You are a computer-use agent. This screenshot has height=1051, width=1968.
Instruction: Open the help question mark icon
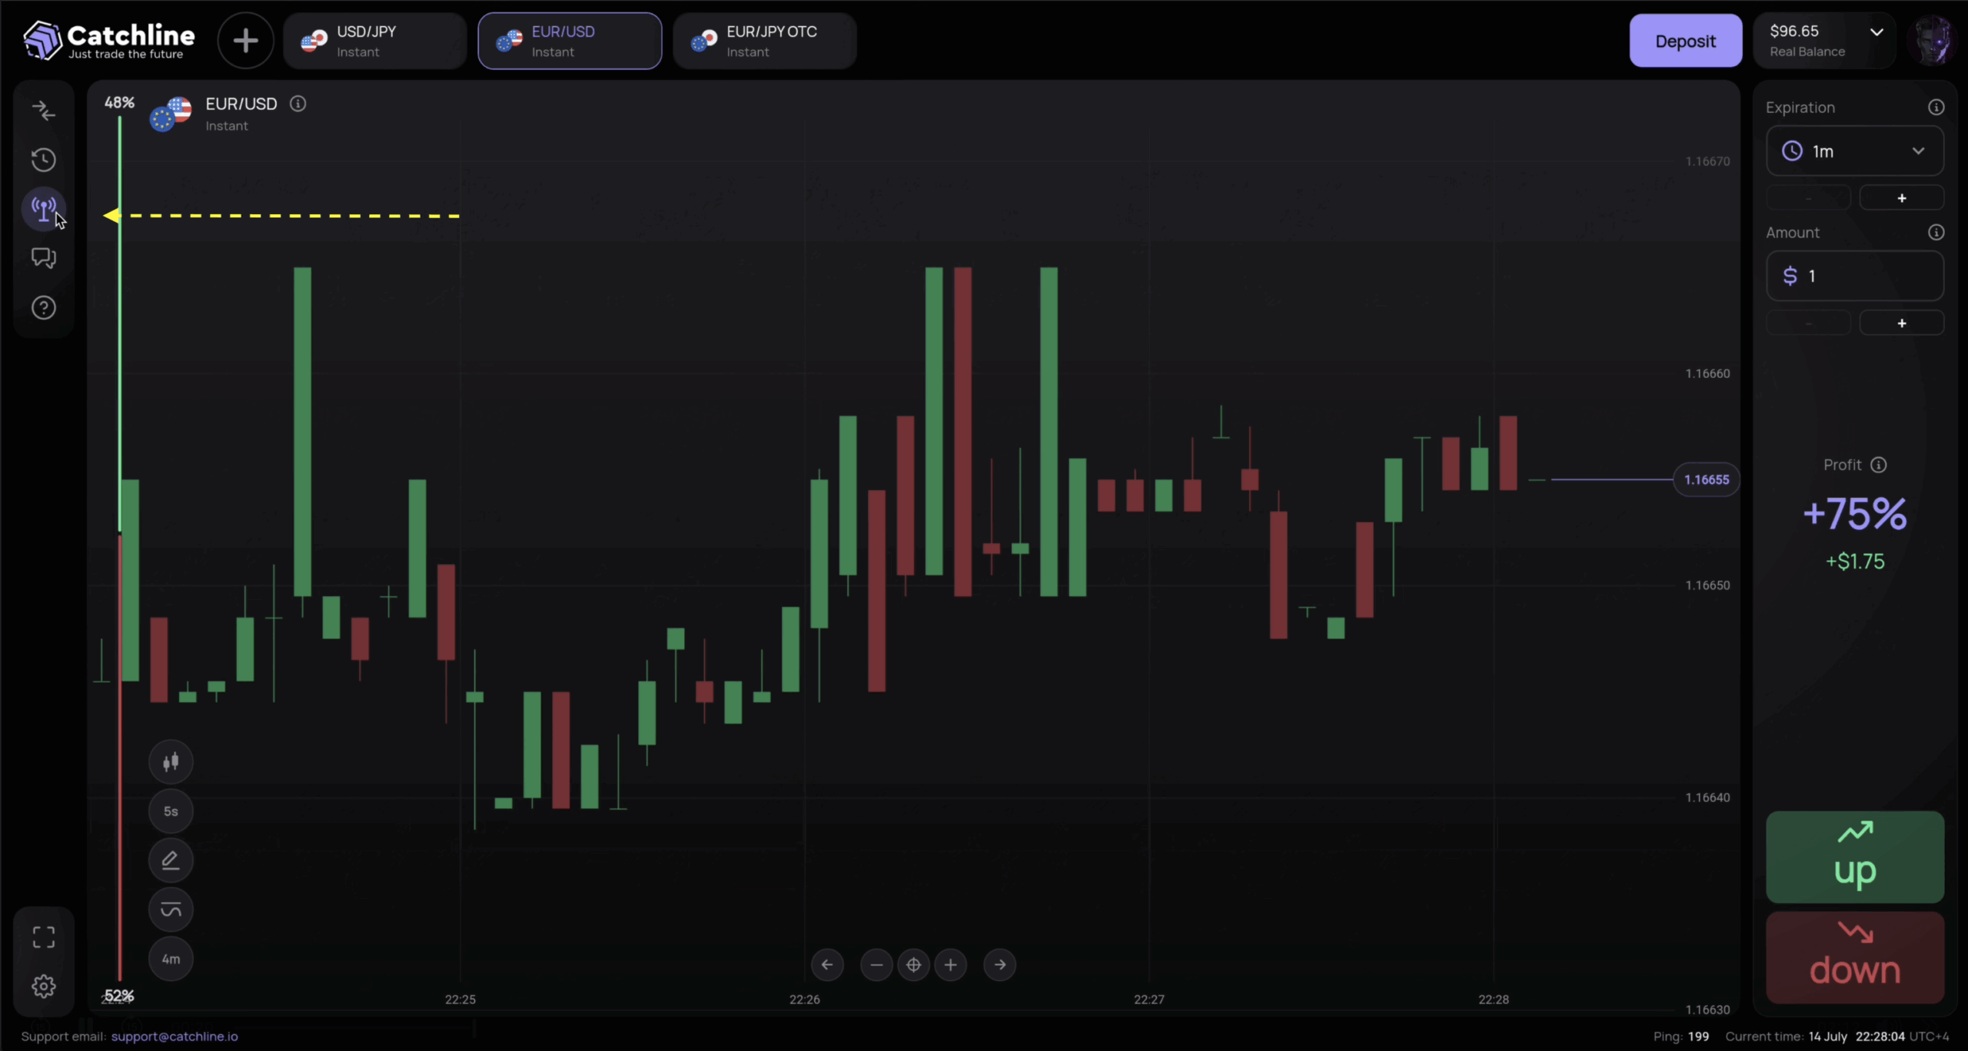tap(44, 307)
